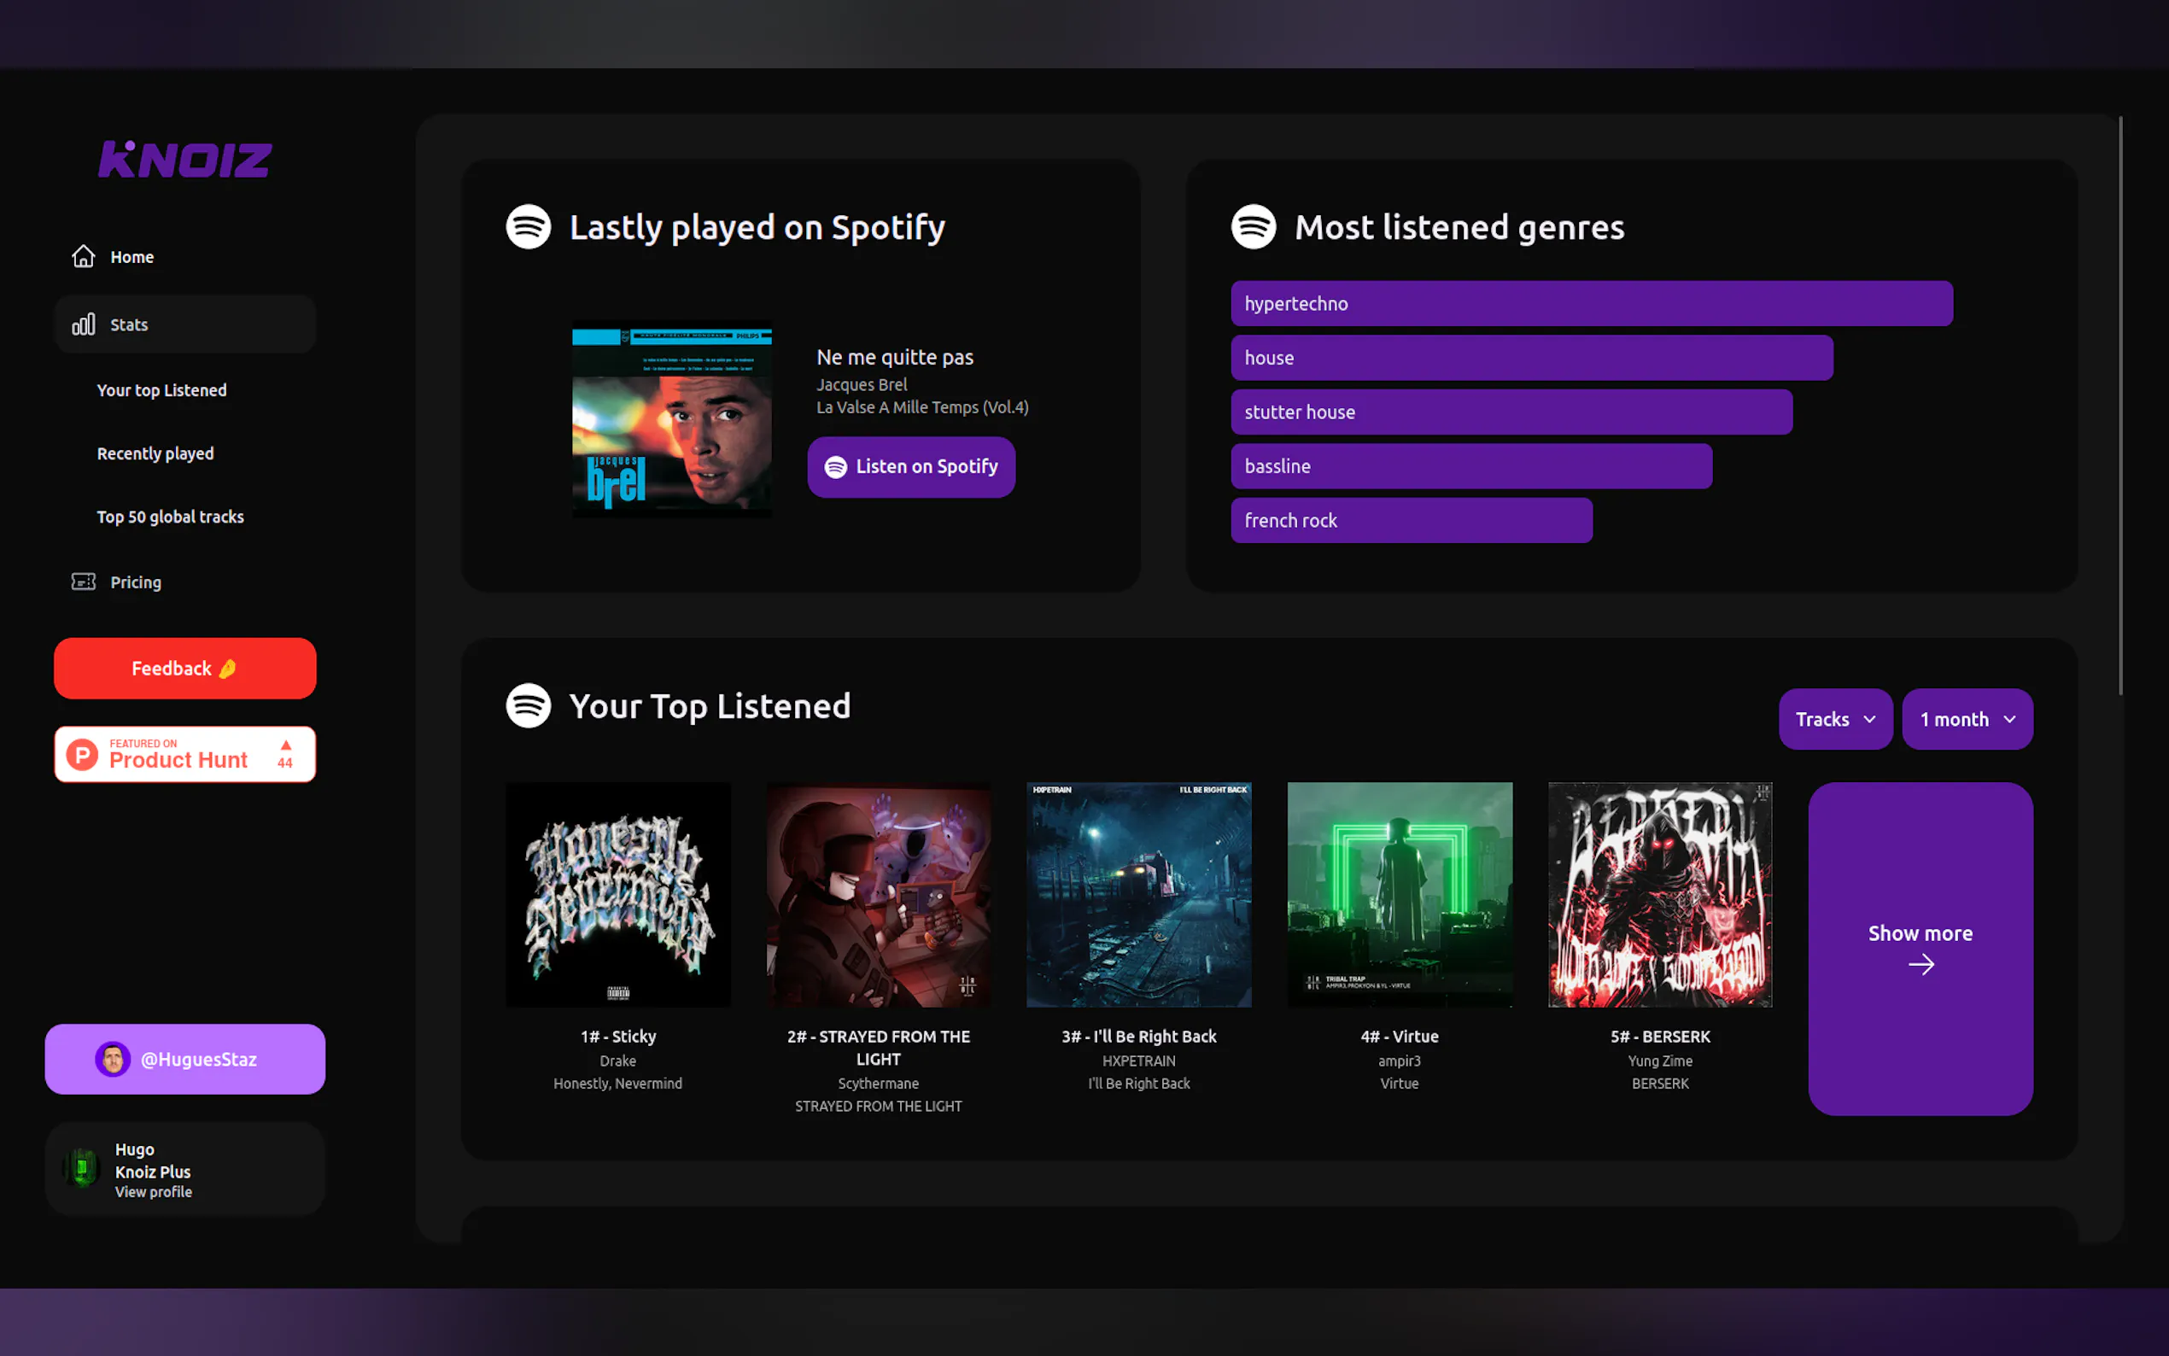Click the '1# - Sticky' track title
Image resolution: width=2169 pixels, height=1356 pixels.
point(617,1037)
